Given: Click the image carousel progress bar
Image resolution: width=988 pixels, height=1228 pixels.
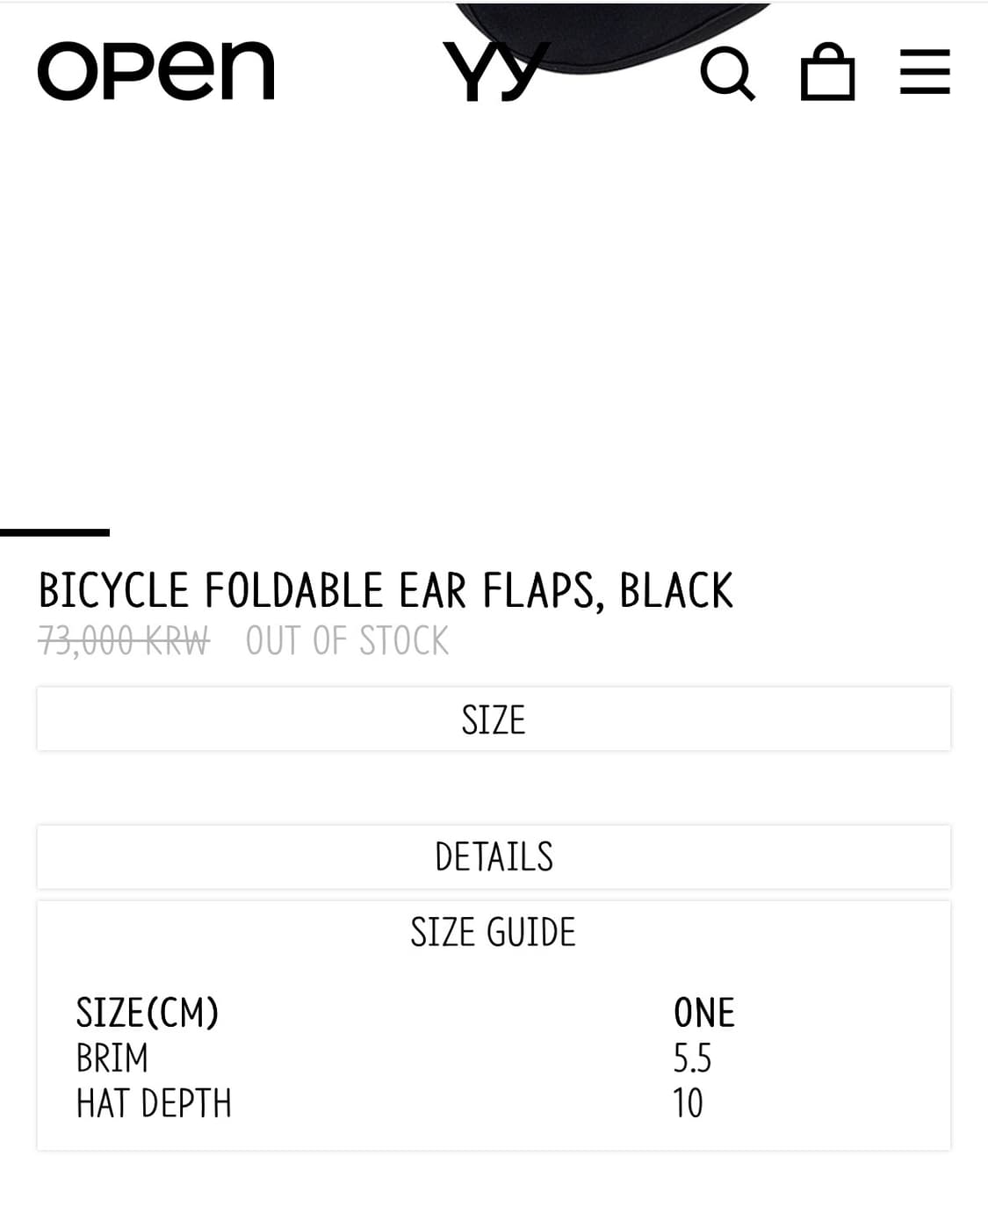Looking at the screenshot, I should point(54,532).
